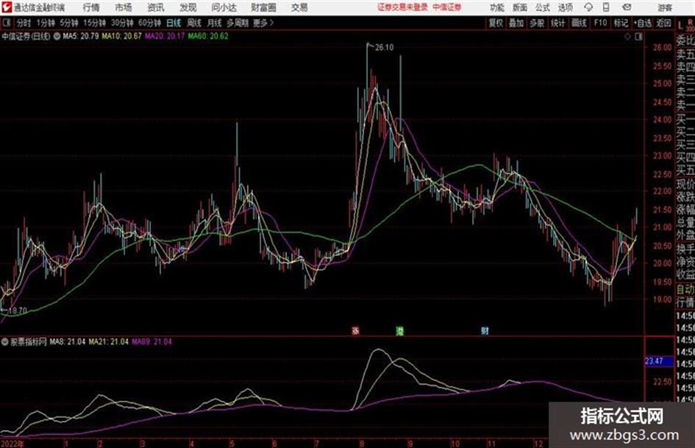Open F10 company info

(x=600, y=23)
